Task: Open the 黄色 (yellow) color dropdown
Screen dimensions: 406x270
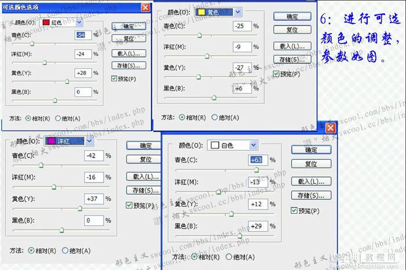Action: tap(238, 12)
